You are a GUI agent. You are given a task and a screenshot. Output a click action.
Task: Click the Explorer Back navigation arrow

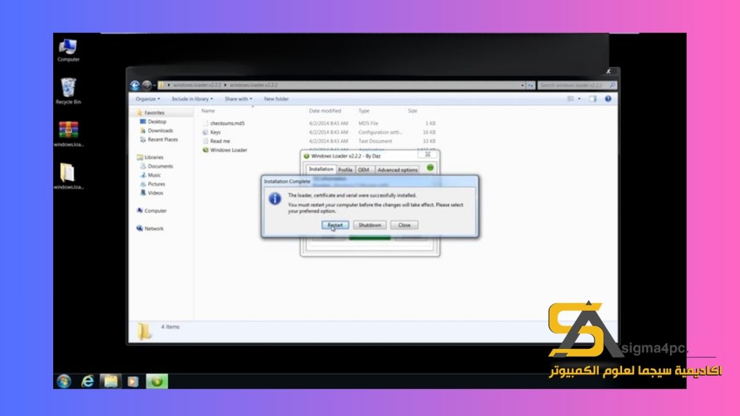click(135, 86)
